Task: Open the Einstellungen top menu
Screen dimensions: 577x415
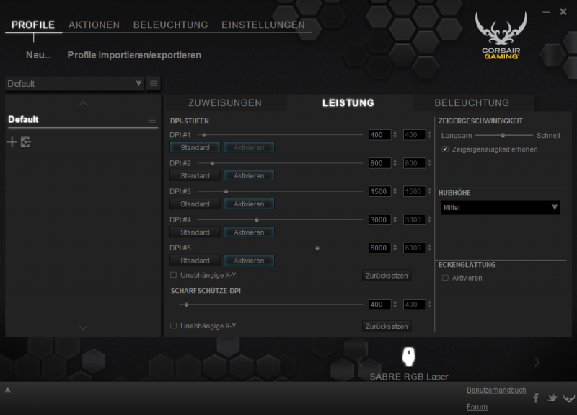Action: (263, 25)
